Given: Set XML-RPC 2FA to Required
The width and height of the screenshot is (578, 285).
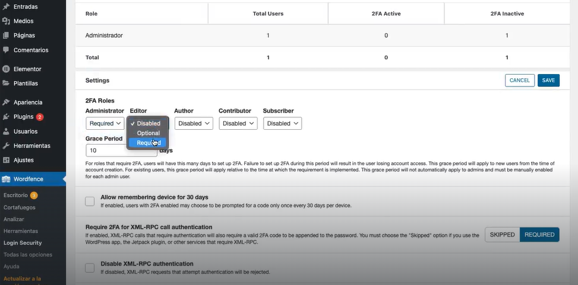Looking at the screenshot, I should pos(539,235).
